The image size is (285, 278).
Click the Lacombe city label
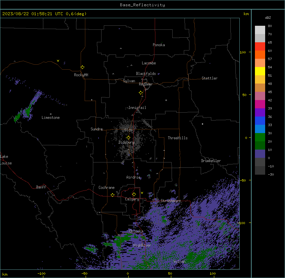[x=149, y=63]
